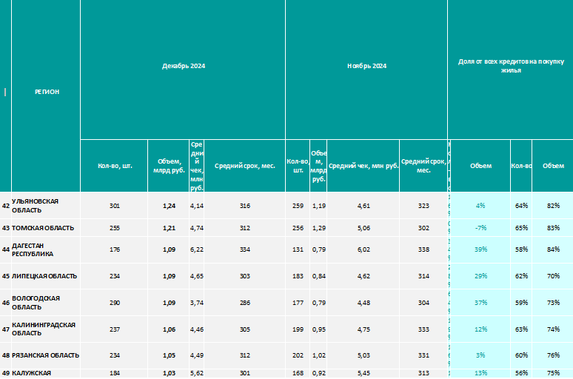Click value 4,49 in Рязанская row

[197, 355]
